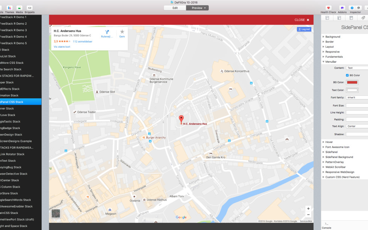Expand the Border section
The image size is (368, 230).
click(323, 42)
